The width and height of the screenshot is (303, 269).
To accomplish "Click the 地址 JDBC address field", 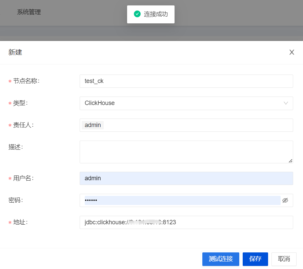I will click(186, 222).
